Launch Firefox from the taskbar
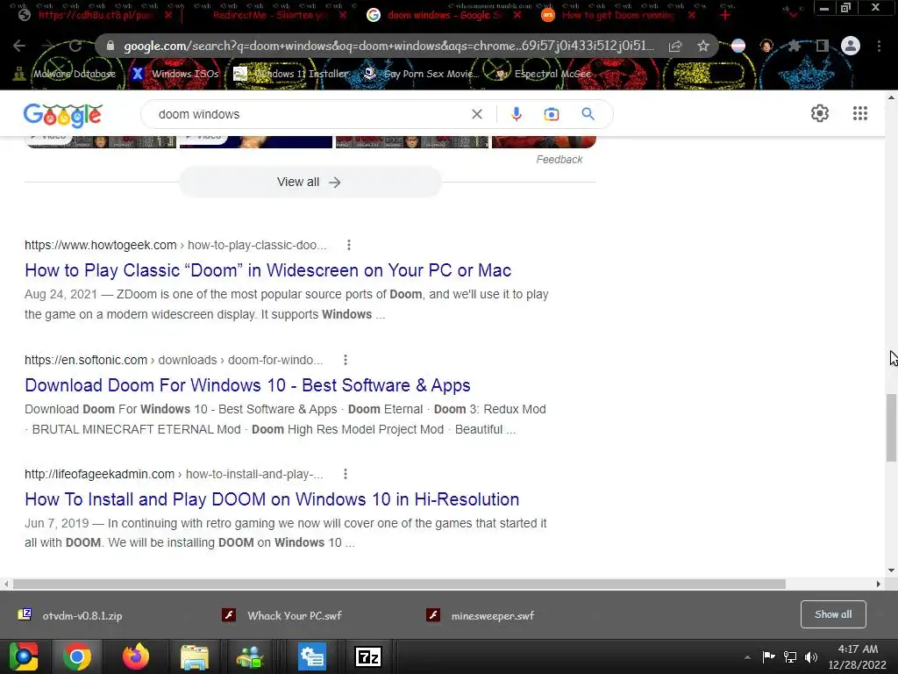Viewport: 898px width, 674px height. pos(136,656)
